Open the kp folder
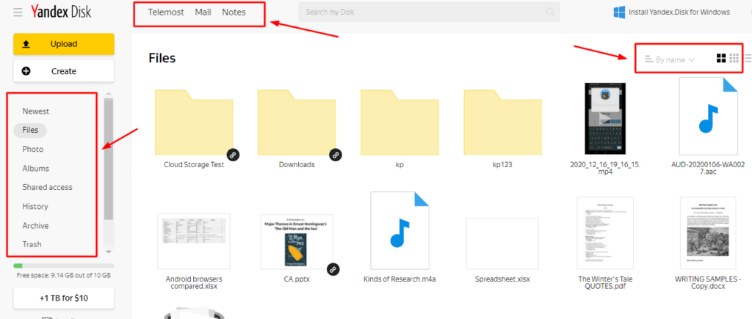Image resolution: width=752 pixels, height=319 pixels. click(x=399, y=122)
